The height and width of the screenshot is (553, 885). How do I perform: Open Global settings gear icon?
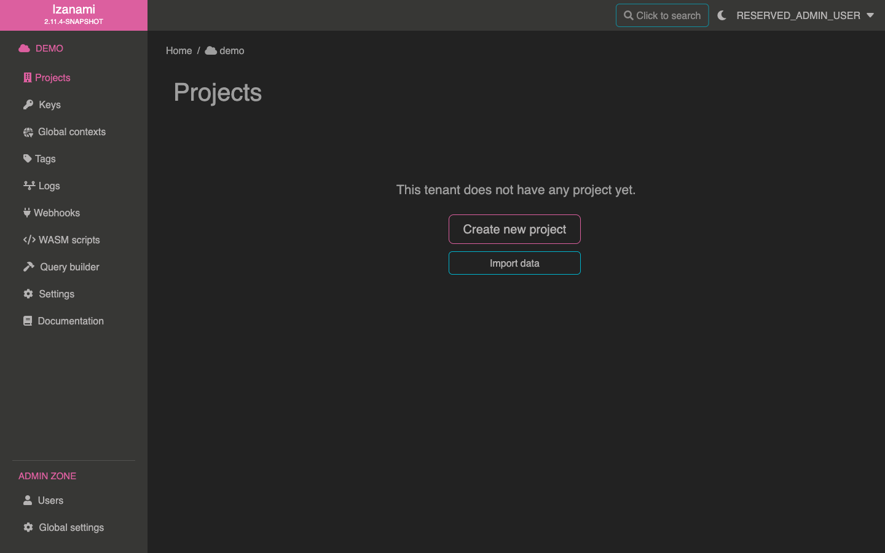(x=28, y=527)
